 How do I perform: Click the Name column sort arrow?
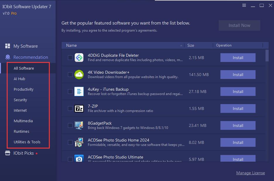coord(181,46)
